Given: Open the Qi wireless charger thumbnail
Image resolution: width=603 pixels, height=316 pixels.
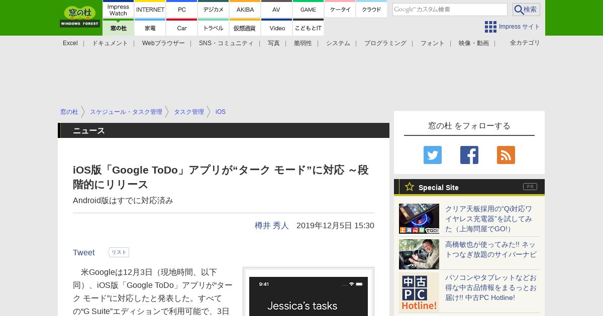Looking at the screenshot, I should point(419,219).
